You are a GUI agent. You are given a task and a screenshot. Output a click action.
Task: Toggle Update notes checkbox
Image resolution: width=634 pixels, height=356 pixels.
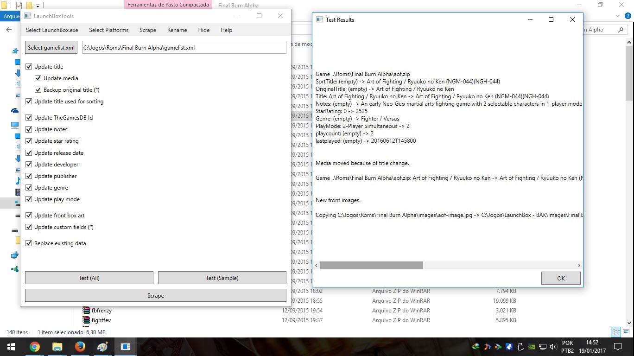pos(29,129)
